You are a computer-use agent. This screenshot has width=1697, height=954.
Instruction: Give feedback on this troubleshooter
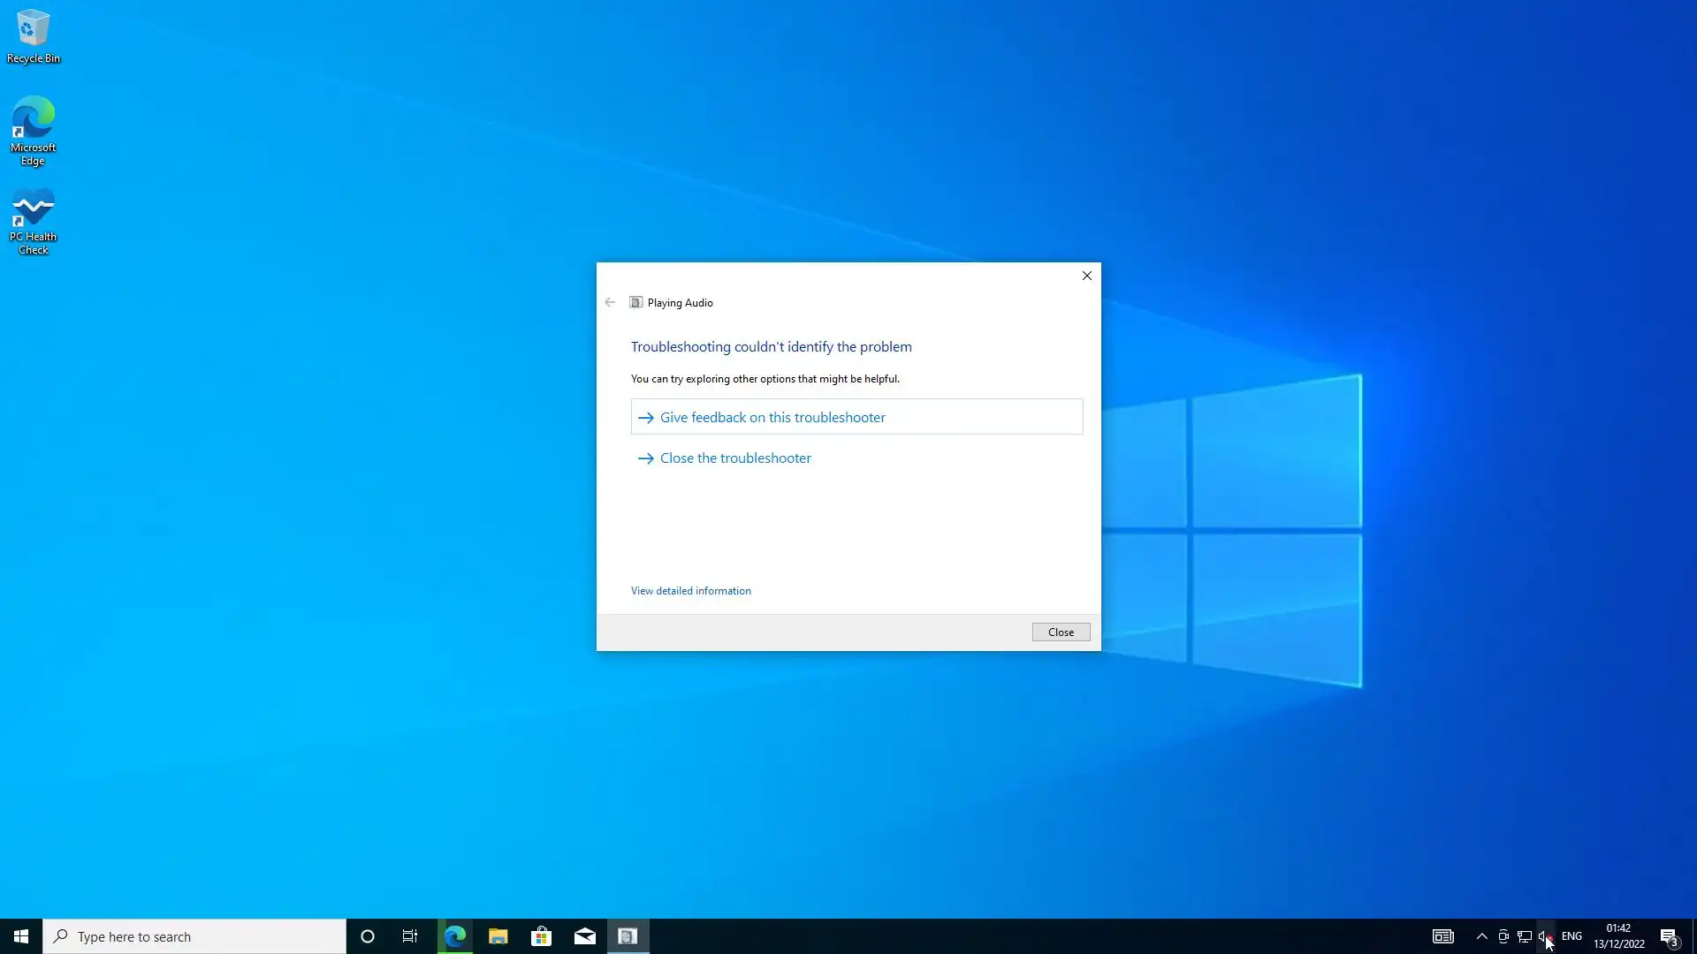click(x=772, y=417)
